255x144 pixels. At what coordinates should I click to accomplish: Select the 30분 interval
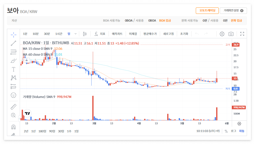[47, 34]
